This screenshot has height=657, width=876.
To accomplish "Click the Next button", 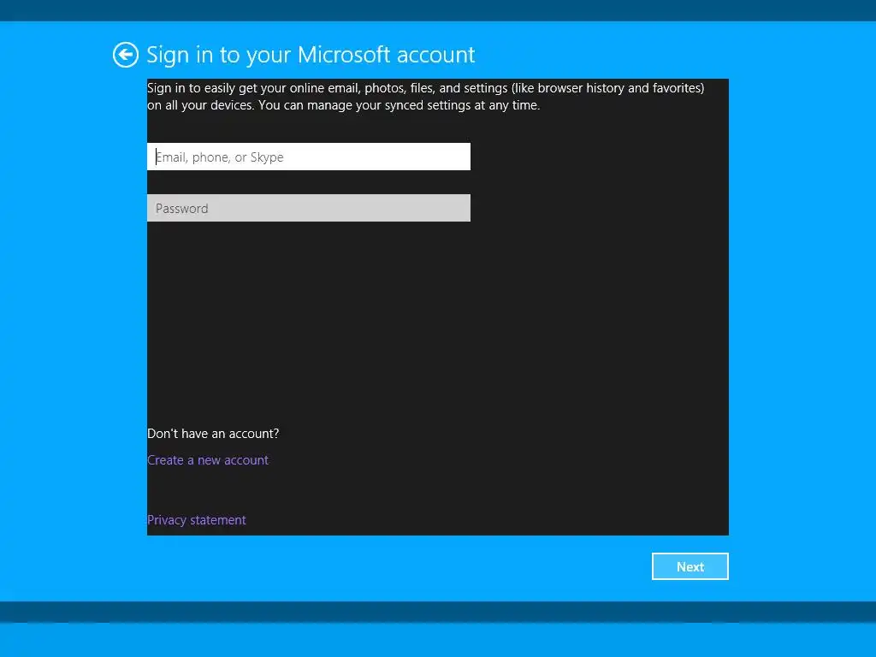I will point(690,566).
